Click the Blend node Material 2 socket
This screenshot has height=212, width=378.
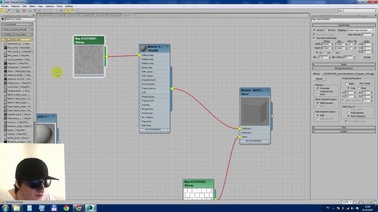tap(240, 132)
